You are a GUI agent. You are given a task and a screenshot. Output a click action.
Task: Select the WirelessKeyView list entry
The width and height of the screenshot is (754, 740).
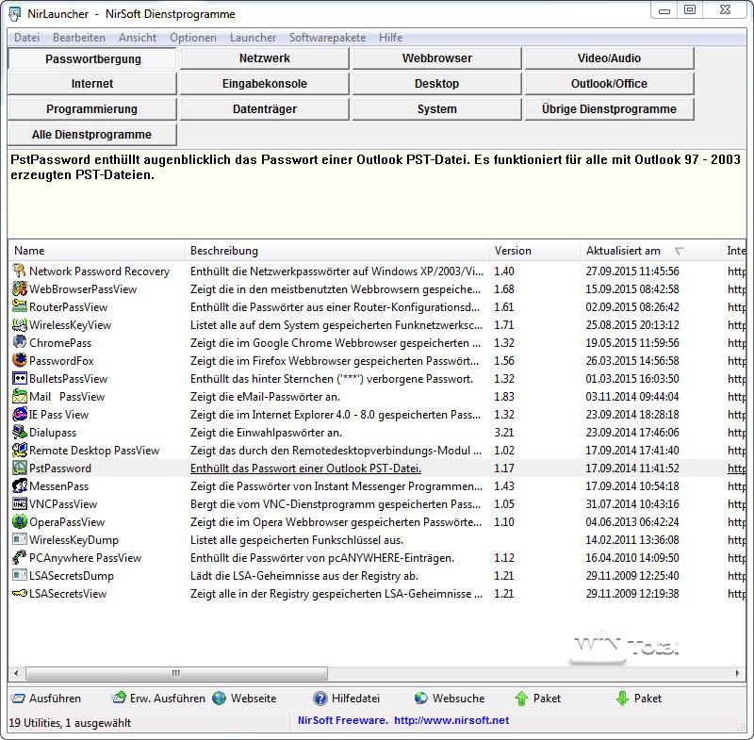pos(70,325)
